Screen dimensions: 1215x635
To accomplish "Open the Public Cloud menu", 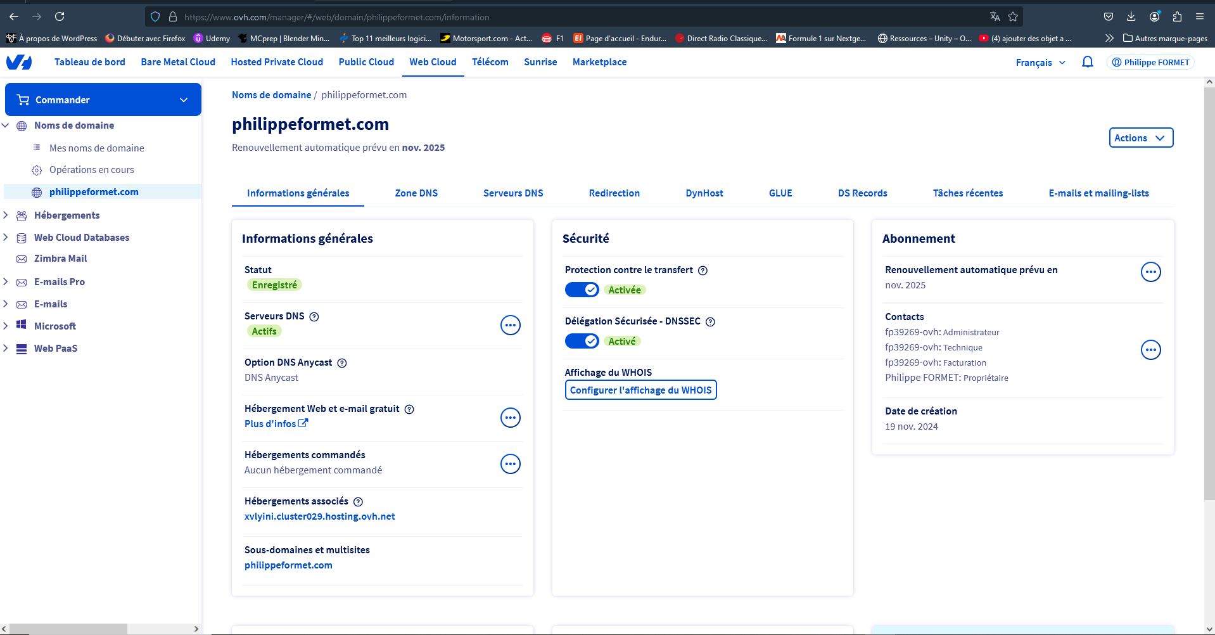I will (x=366, y=62).
